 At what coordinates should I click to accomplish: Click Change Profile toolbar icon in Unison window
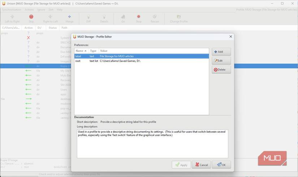click(x=179, y=17)
